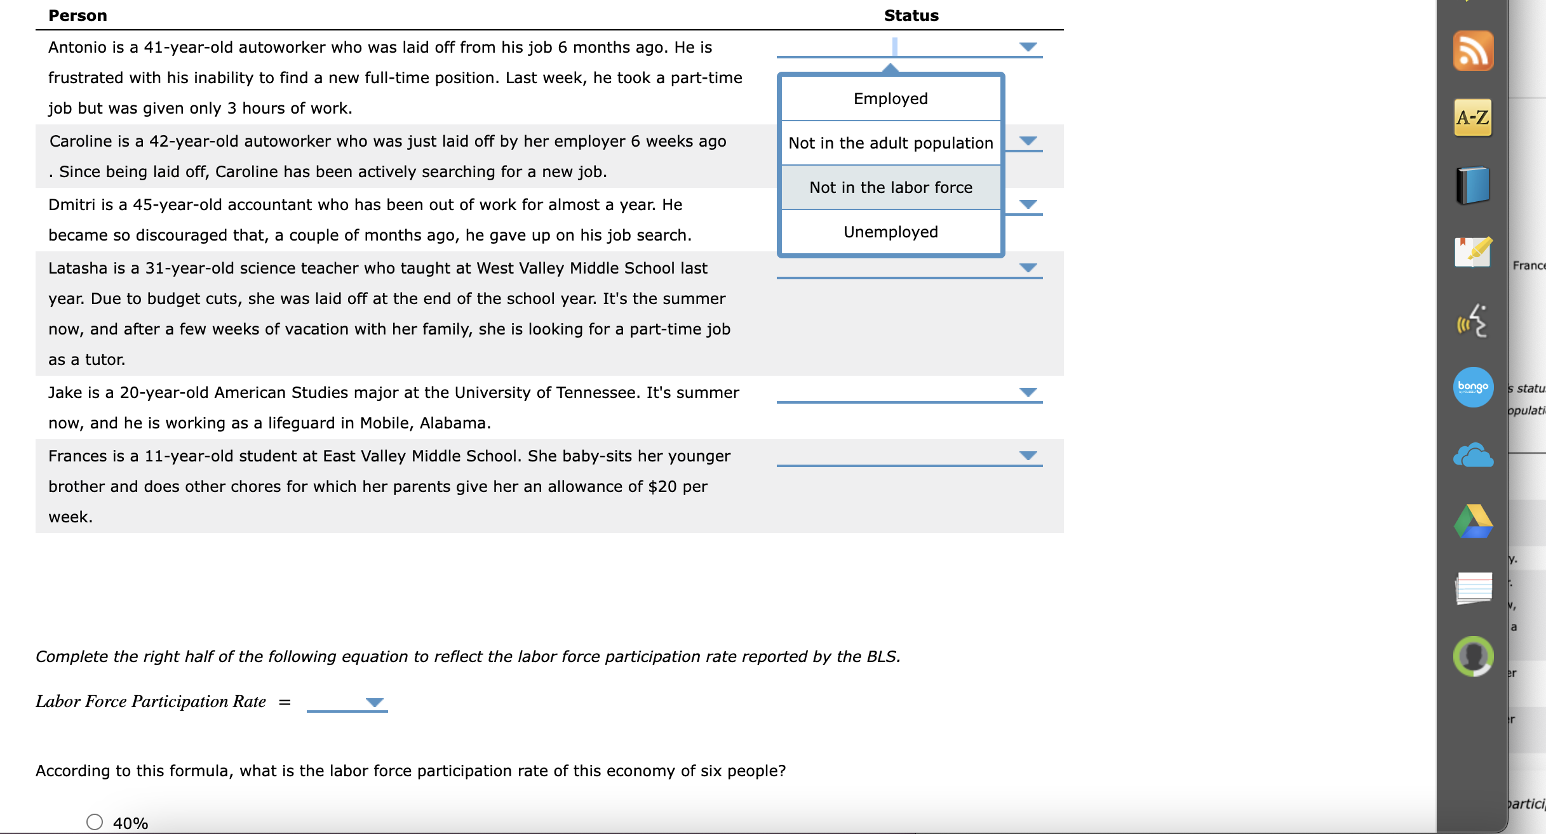This screenshot has width=1546, height=834.
Task: Open the Google Drive sidebar icon
Action: pyautogui.click(x=1474, y=519)
